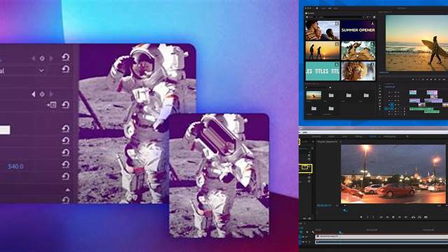
Task: Open the dropdown chevron beside the top reset icons
Action: pyautogui.click(x=41, y=70)
